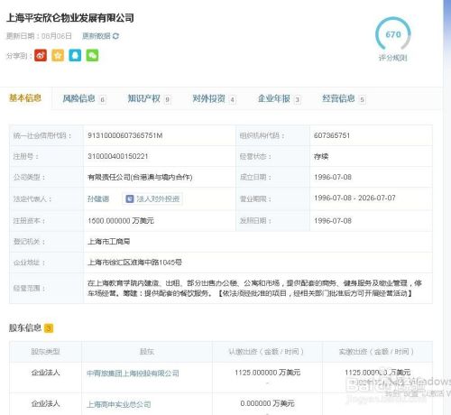Open 评分规则 scoring rules link
The image size is (451, 415).
click(x=392, y=58)
